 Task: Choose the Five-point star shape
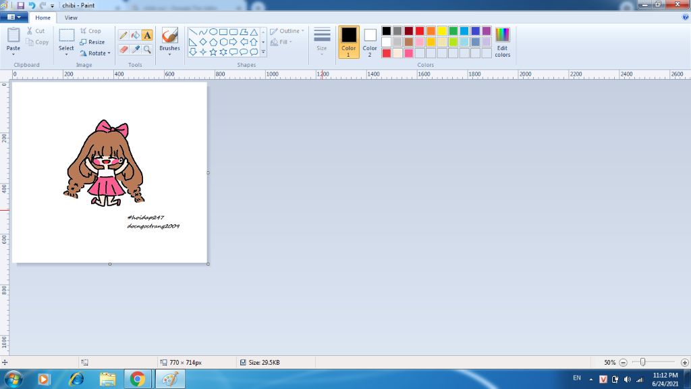[213, 52]
